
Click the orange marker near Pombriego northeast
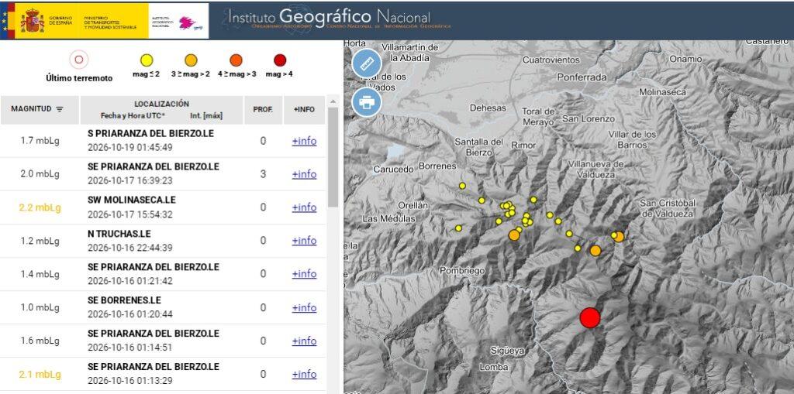pos(595,250)
